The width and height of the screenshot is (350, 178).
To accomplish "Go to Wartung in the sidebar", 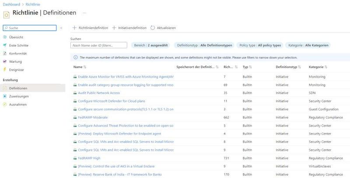I will pyautogui.click(x=15, y=62).
